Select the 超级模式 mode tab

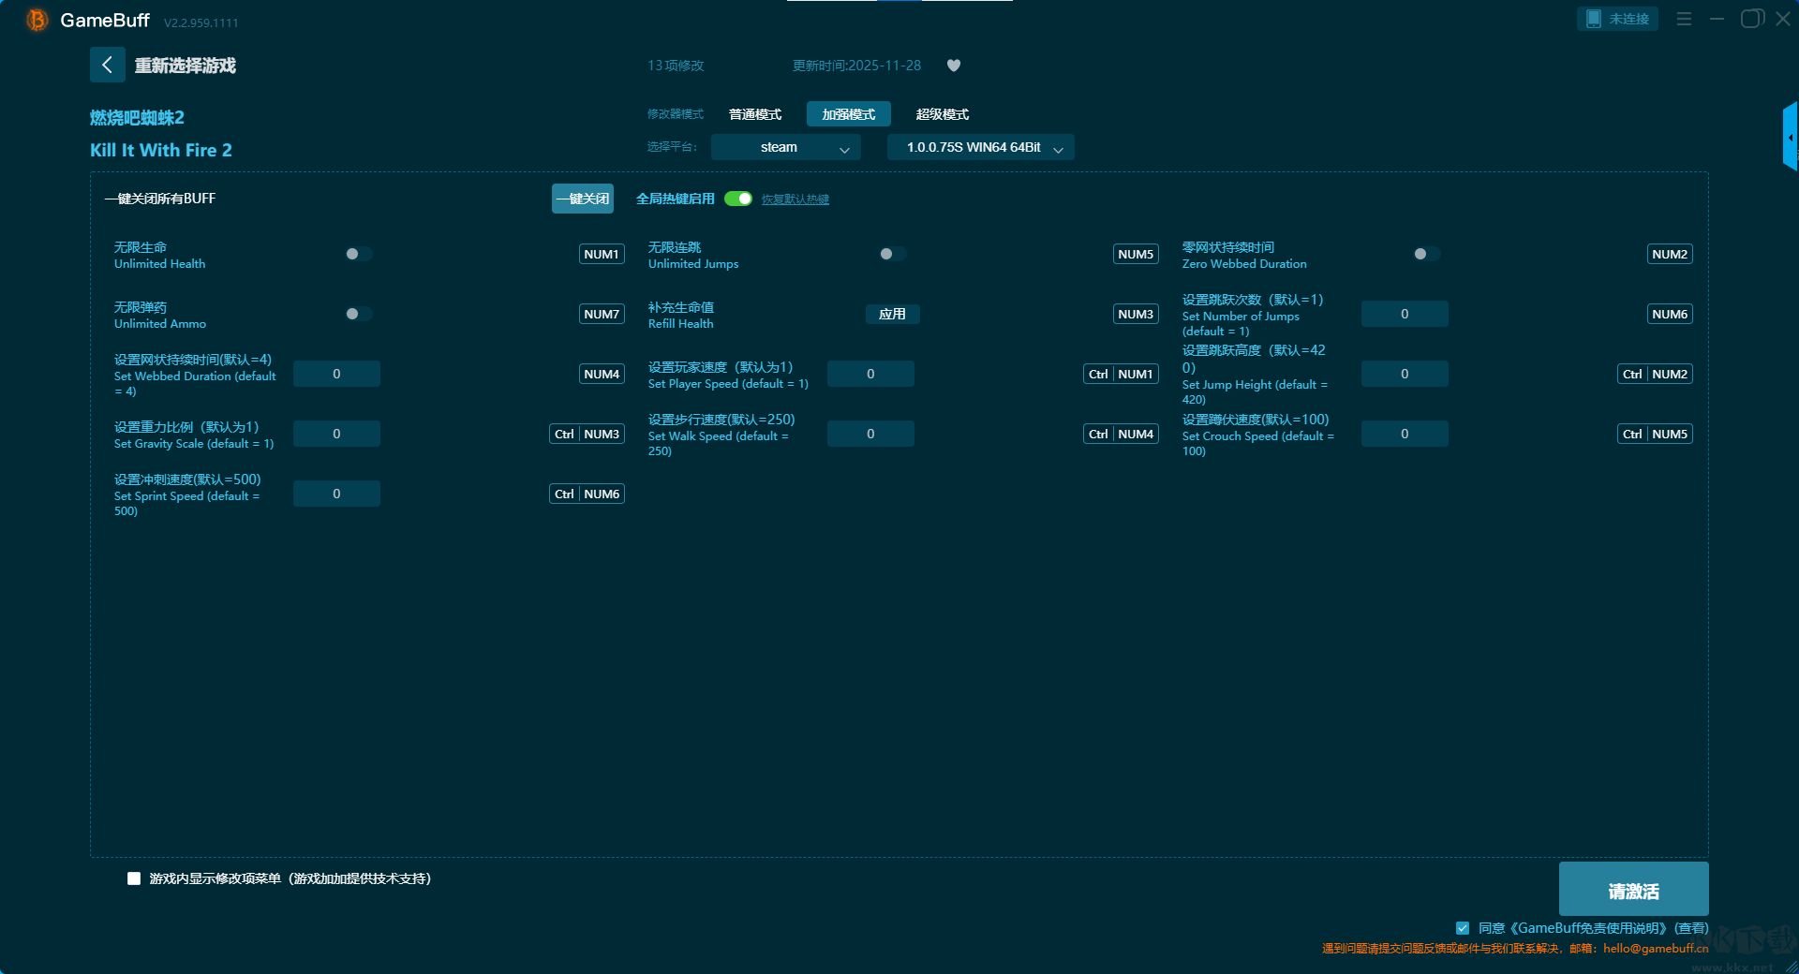942,114
